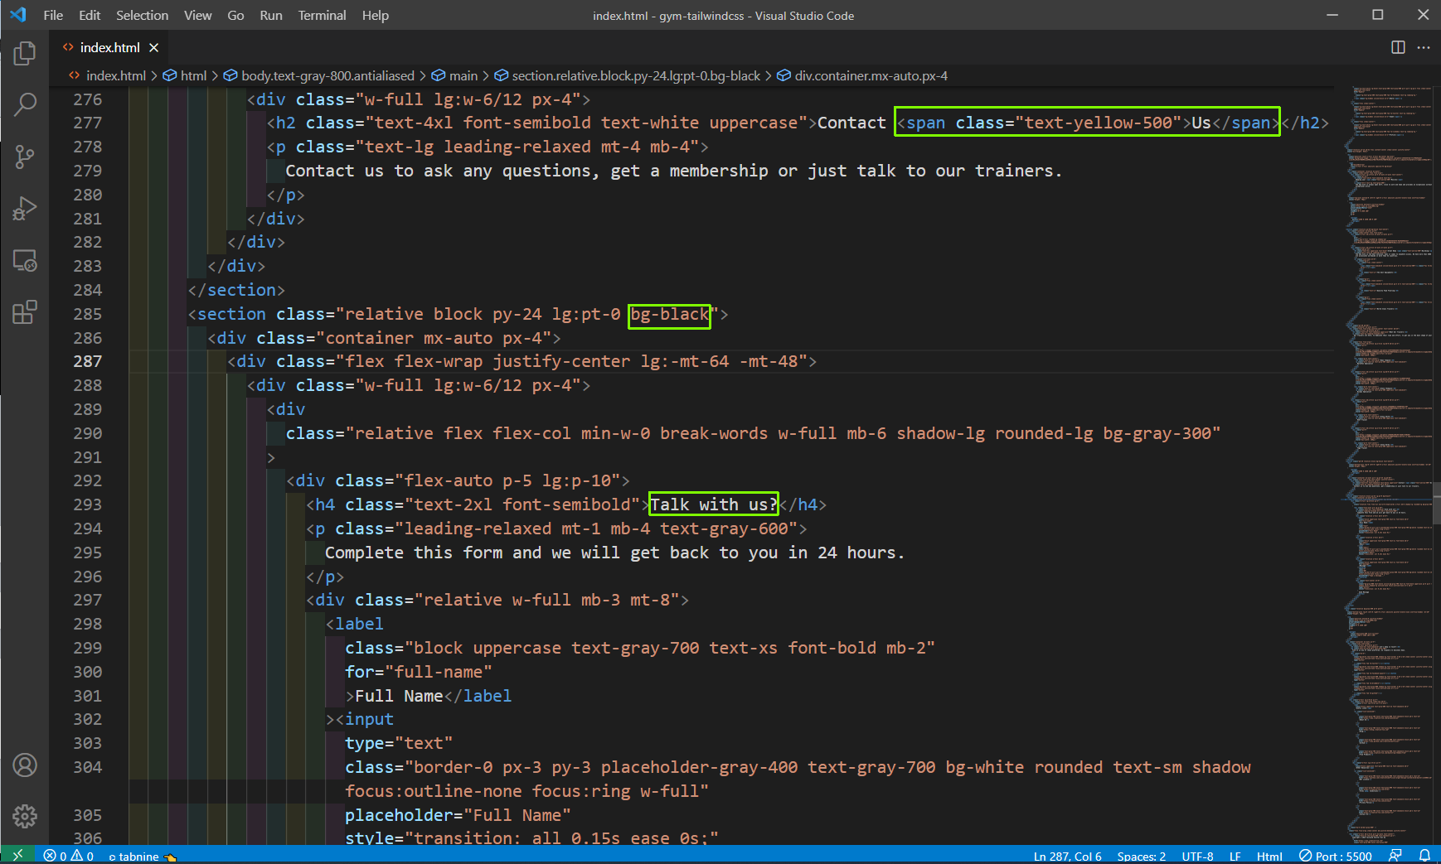Open the View menu
The height and width of the screenshot is (864, 1441).
point(197,15)
